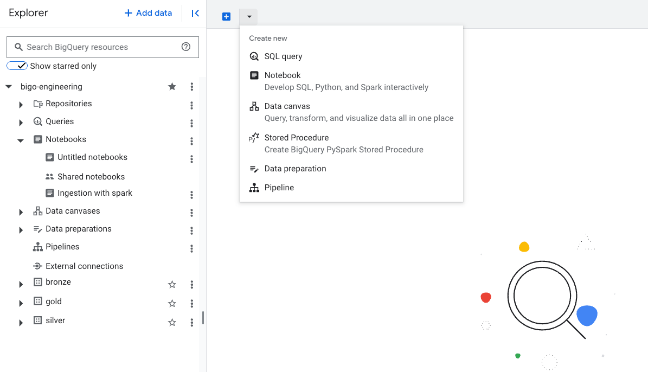648x372 pixels.
Task: Click the Queries magnifier icon in tree
Action: coord(37,121)
